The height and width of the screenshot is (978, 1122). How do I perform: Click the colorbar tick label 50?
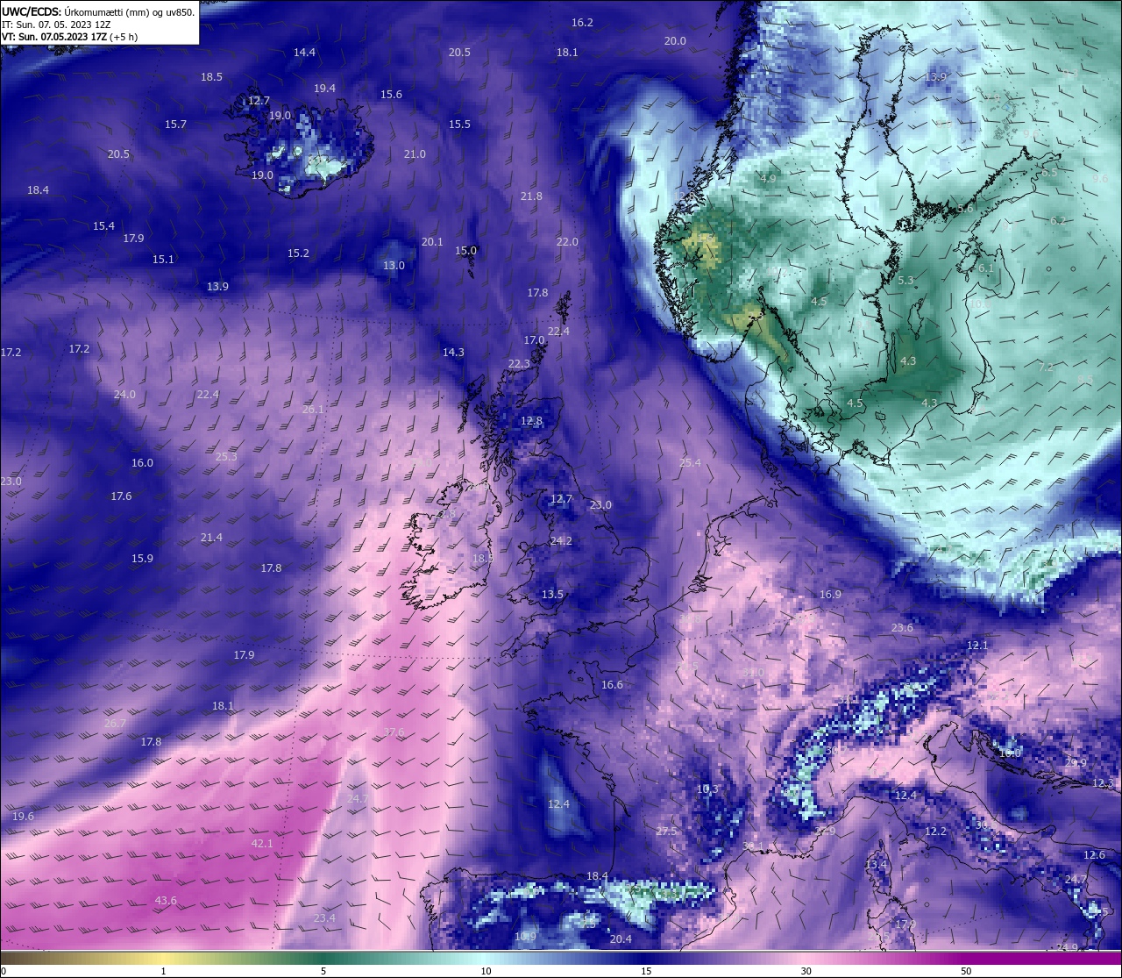(966, 971)
